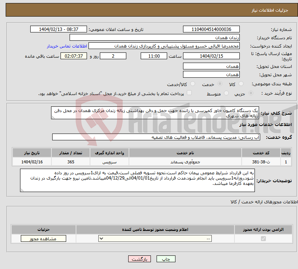Click the deadline hour field 11:00

click(x=154, y=56)
